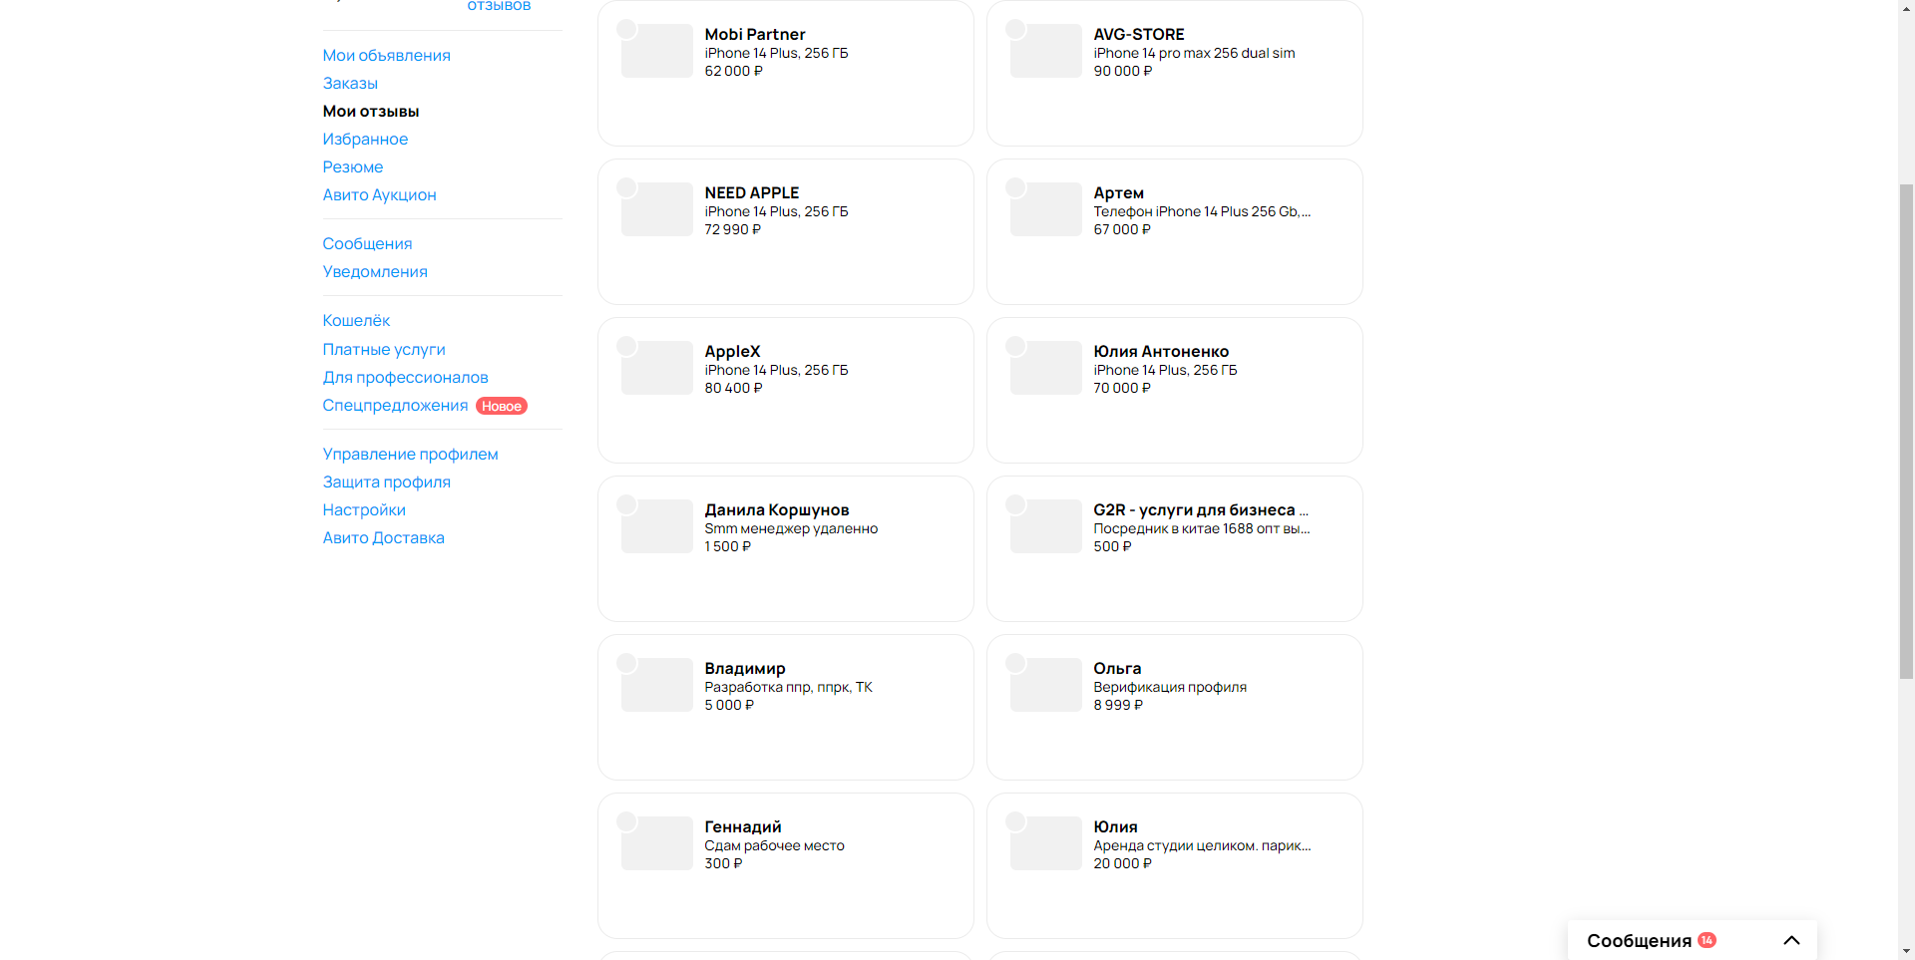Click Разработка ппр, ппрк, ТК listing title
1915x960 pixels.
pos(788,687)
